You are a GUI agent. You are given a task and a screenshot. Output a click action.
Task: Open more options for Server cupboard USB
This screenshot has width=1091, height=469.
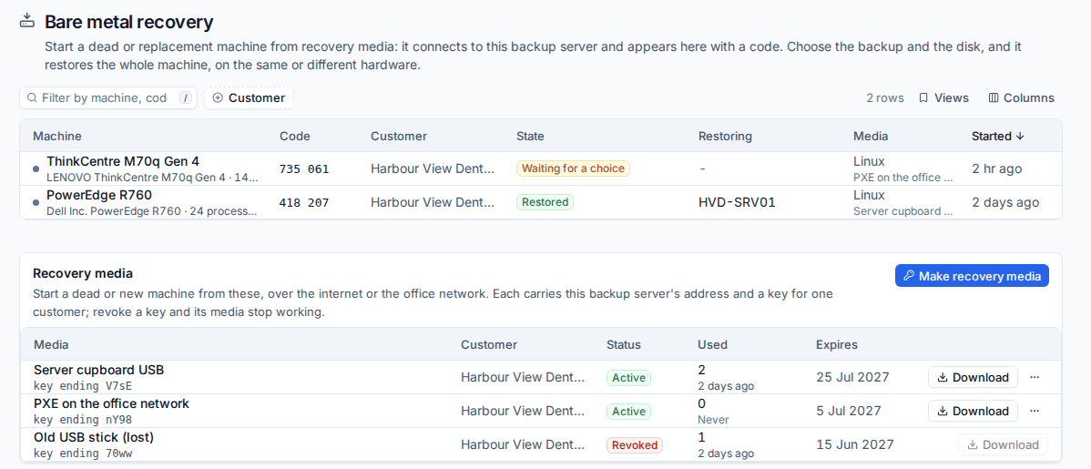(1035, 377)
